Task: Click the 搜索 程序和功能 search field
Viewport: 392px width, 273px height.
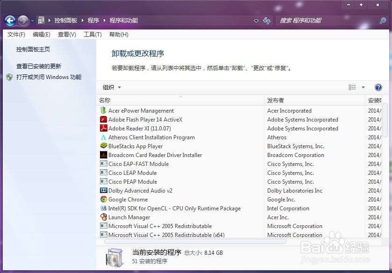Action: 328,21
